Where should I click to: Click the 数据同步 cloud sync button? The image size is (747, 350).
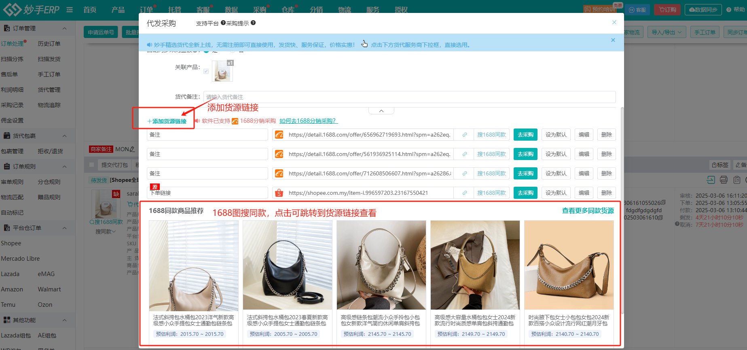coord(703,10)
